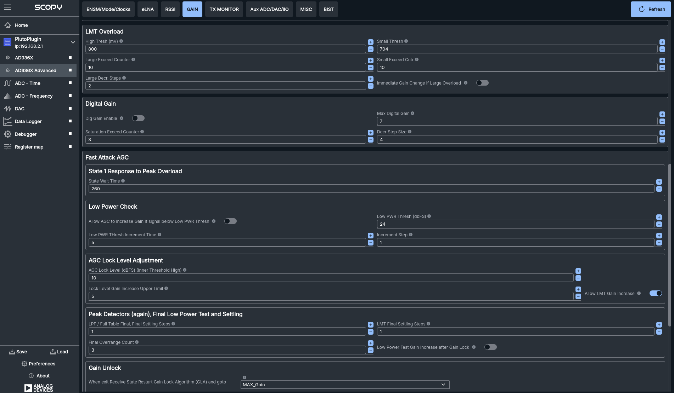
Task: Switch to RSSI tab
Action: pyautogui.click(x=170, y=9)
